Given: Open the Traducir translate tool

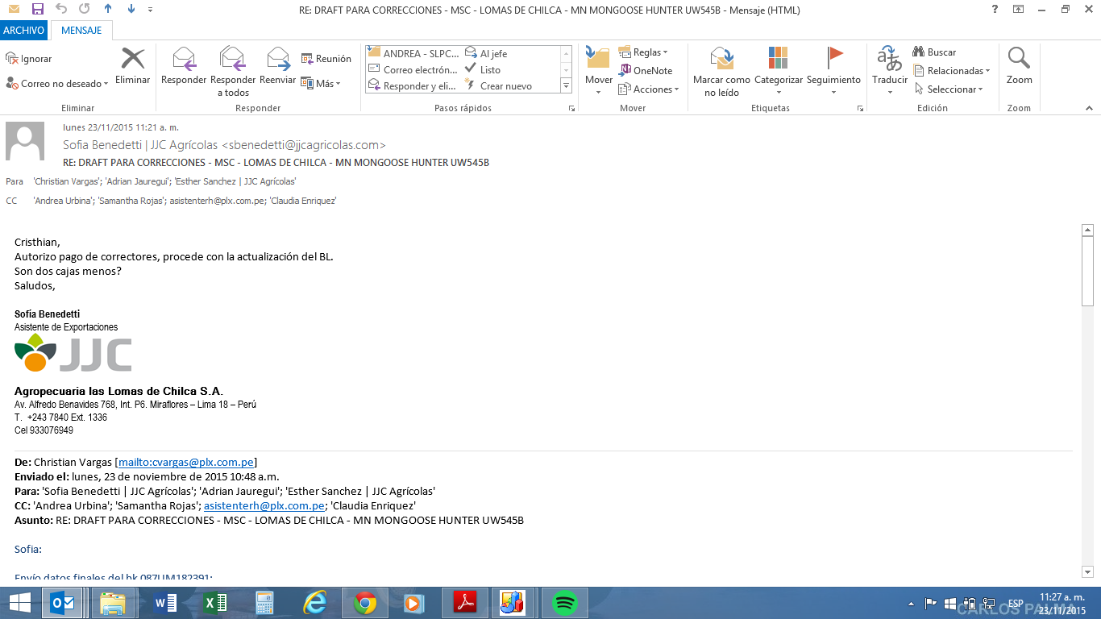Looking at the screenshot, I should [x=890, y=60].
